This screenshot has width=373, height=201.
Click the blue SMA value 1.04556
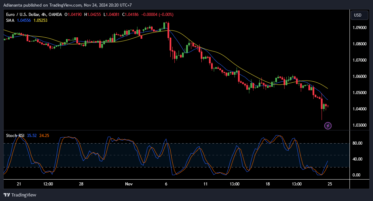point(24,20)
